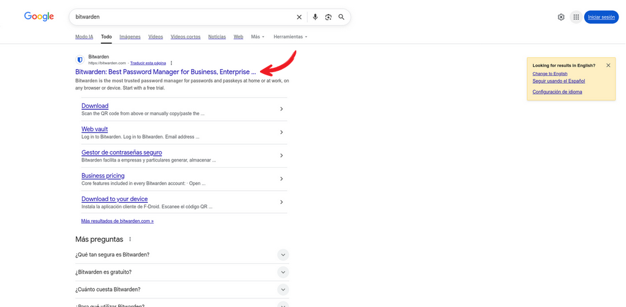
Task: Click into the bitwarden search field
Action: coord(179,17)
